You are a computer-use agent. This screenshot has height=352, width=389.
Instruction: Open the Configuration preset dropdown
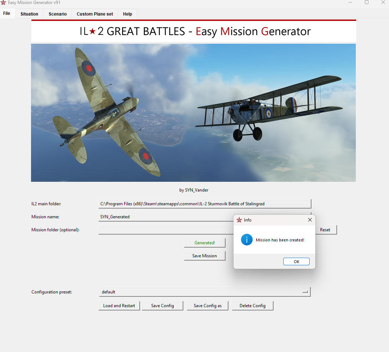(205, 292)
